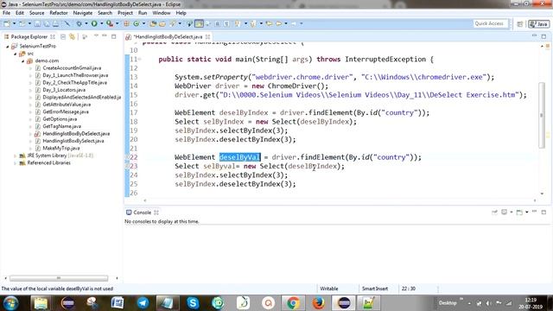553x311 pixels.
Task: Switch to the Java perspective button
Action: pos(538,24)
